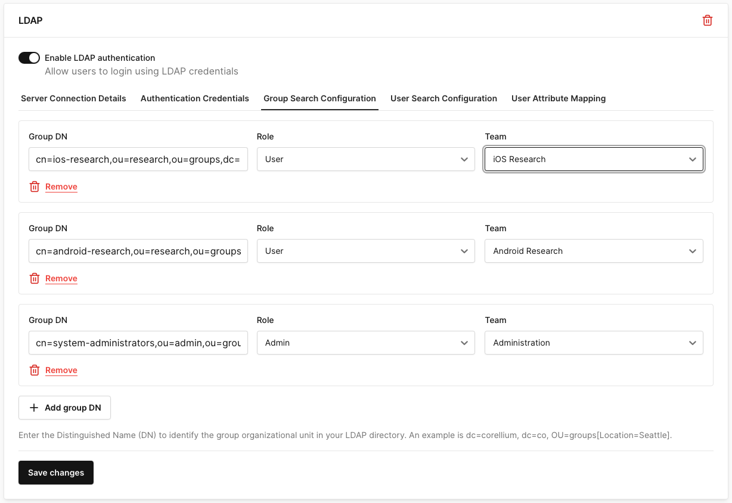Viewport: 732px width, 503px height.
Task: Toggle the Enable LDAP authentication switch off
Action: 29,58
